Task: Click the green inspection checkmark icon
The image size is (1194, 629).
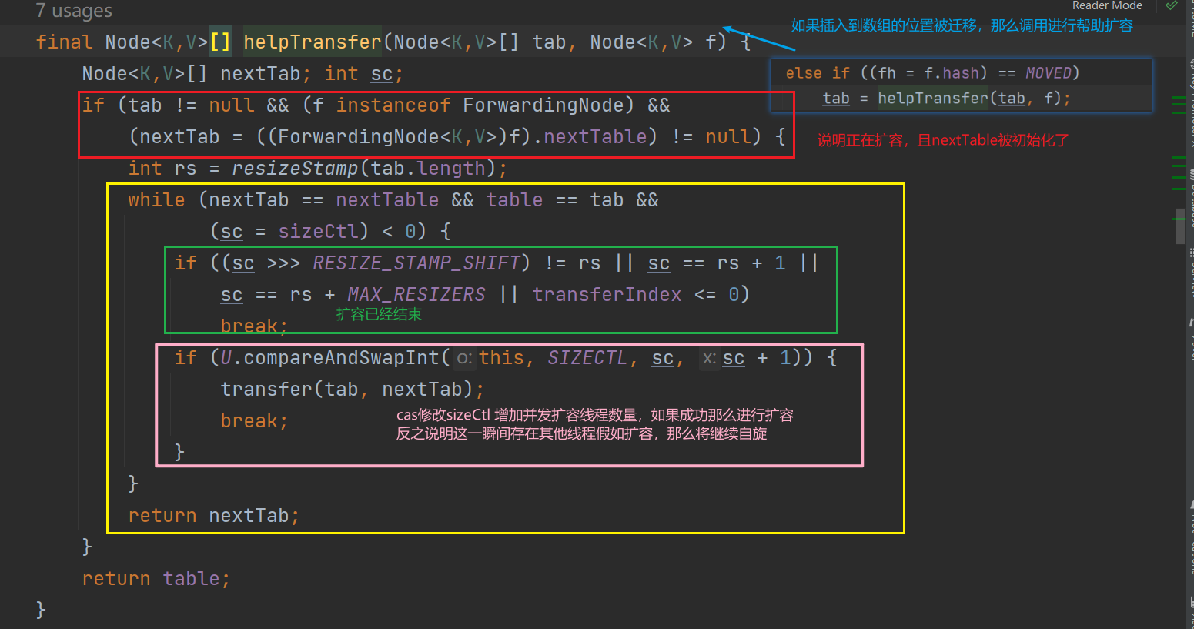Action: [x=1171, y=5]
